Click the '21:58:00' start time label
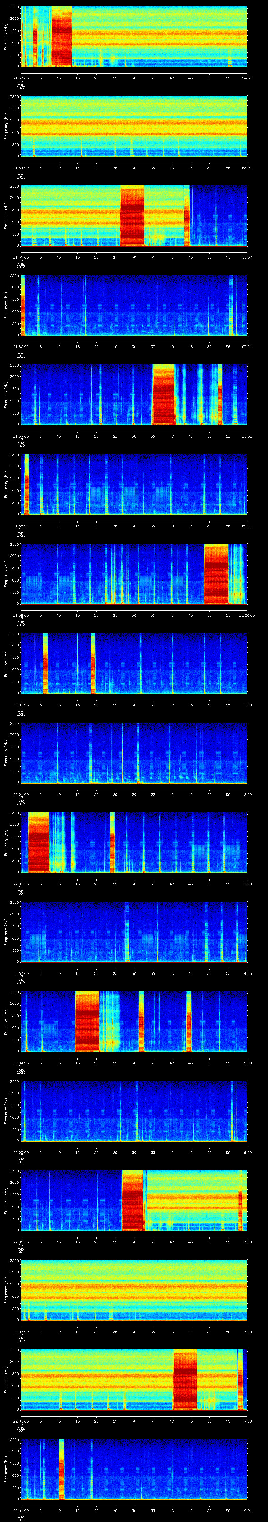The width and height of the screenshot is (268, 1522). pos(21,526)
